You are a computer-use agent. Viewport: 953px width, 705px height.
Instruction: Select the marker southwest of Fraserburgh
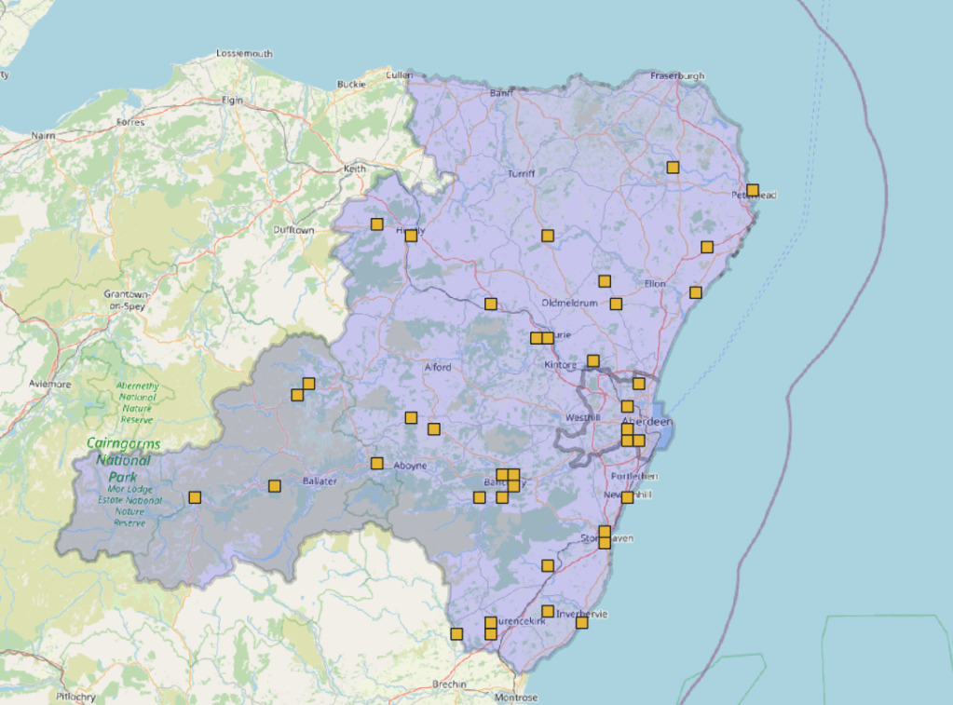(x=673, y=168)
